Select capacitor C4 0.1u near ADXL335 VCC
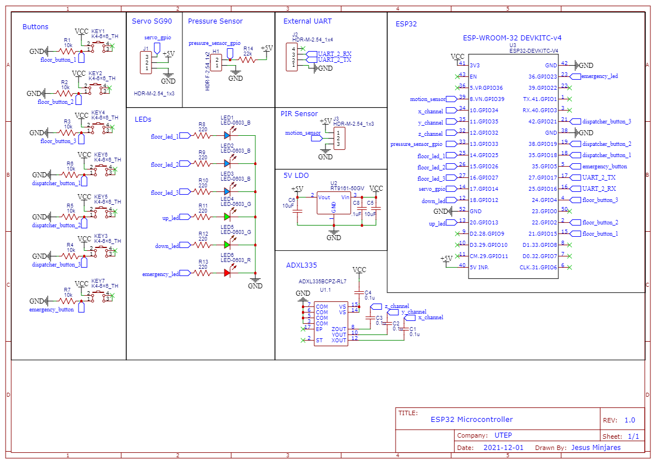The image size is (656, 464). [359, 292]
